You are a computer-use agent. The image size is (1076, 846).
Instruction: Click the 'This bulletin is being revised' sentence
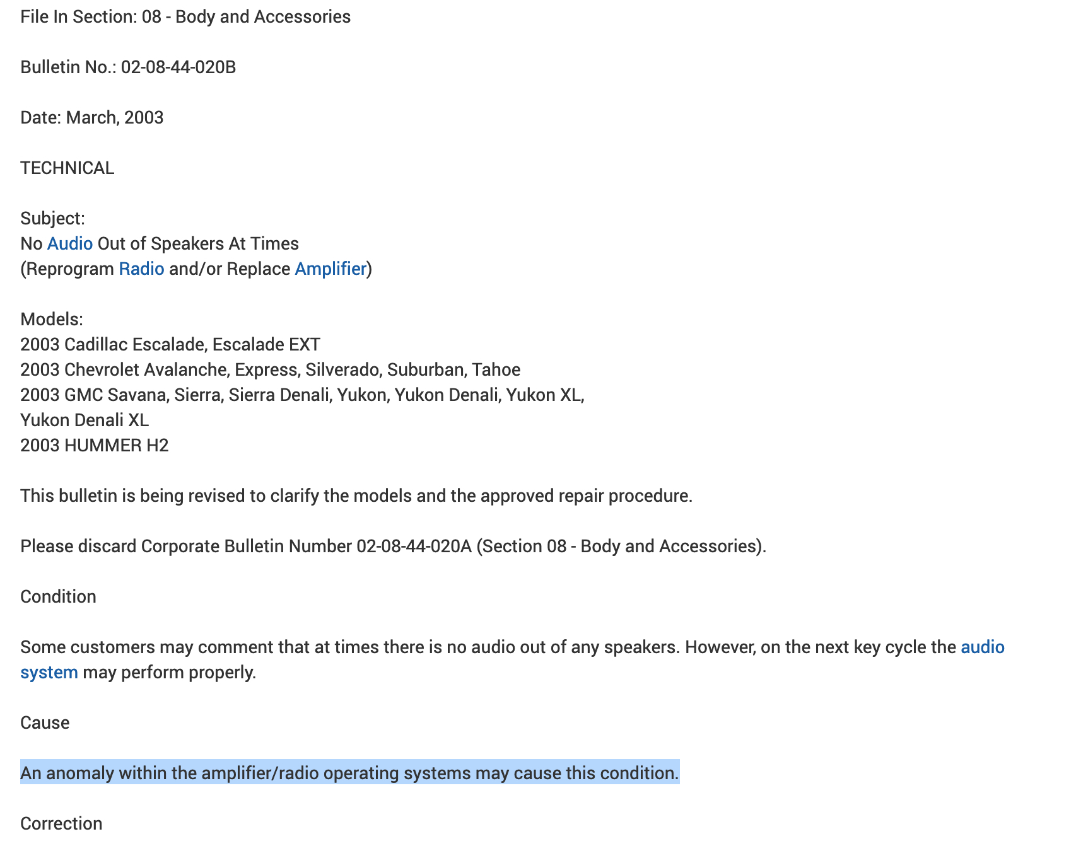click(356, 496)
